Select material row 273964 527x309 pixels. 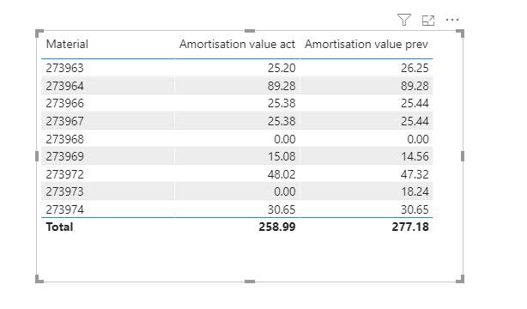[237, 86]
